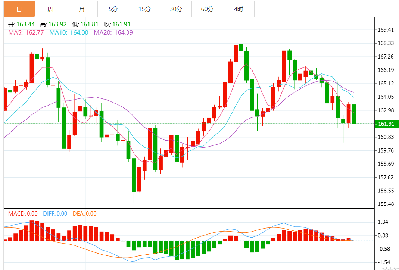
Task: Click the 164.05 price axis label
Action: pyautogui.click(x=386, y=97)
